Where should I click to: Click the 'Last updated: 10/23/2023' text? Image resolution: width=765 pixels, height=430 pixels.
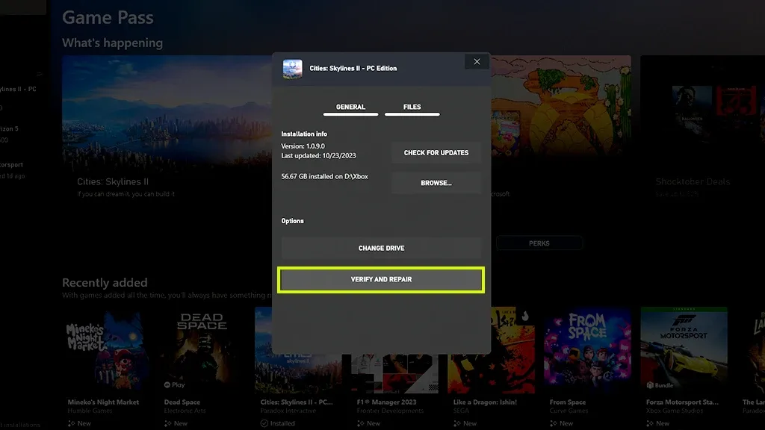coord(318,156)
